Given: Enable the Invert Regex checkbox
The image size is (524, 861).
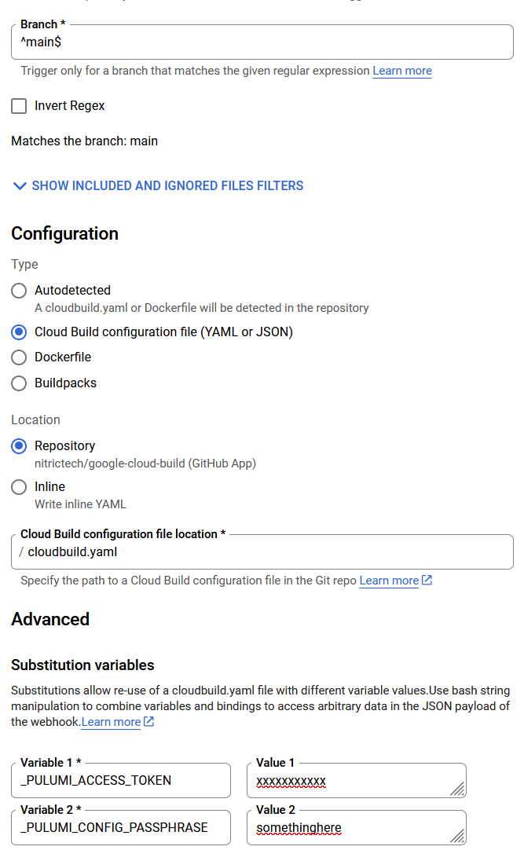Looking at the screenshot, I should pos(19,106).
